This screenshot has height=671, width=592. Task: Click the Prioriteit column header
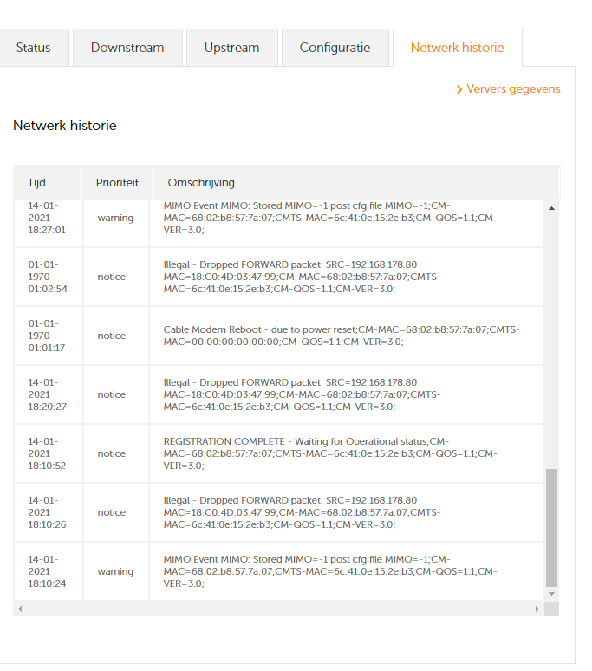pos(117,183)
